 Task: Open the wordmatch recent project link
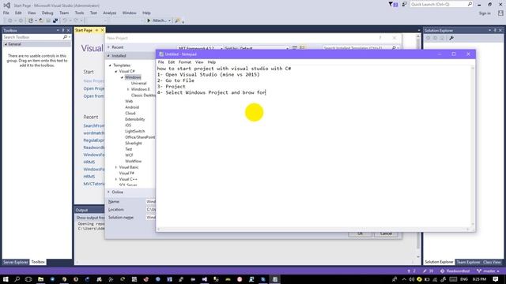coord(93,133)
